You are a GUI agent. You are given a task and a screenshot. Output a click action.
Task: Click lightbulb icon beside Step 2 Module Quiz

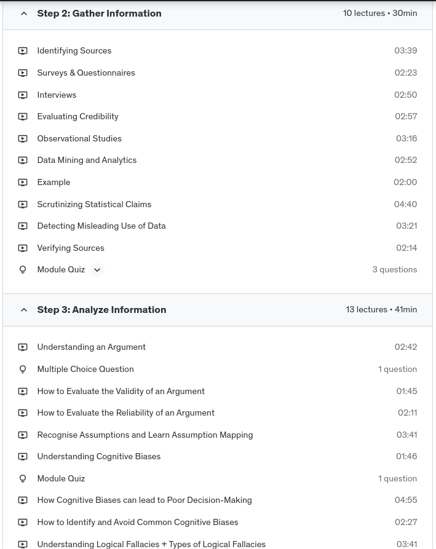[x=23, y=270]
